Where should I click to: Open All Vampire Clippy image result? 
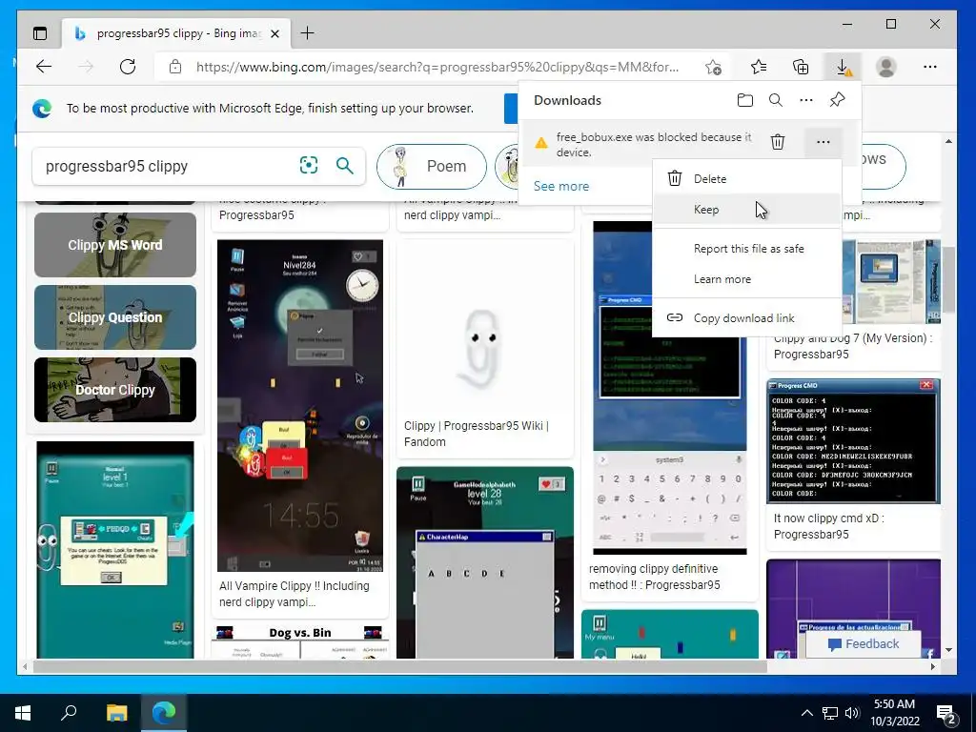(300, 406)
